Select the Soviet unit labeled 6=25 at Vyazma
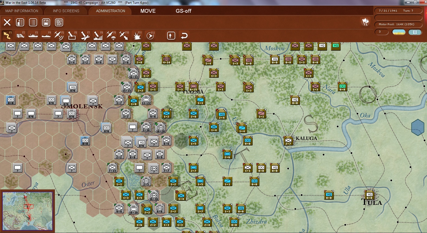 point(193,86)
